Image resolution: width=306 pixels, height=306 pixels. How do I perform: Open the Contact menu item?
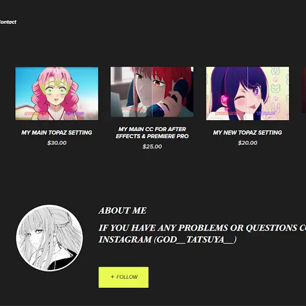[8, 22]
